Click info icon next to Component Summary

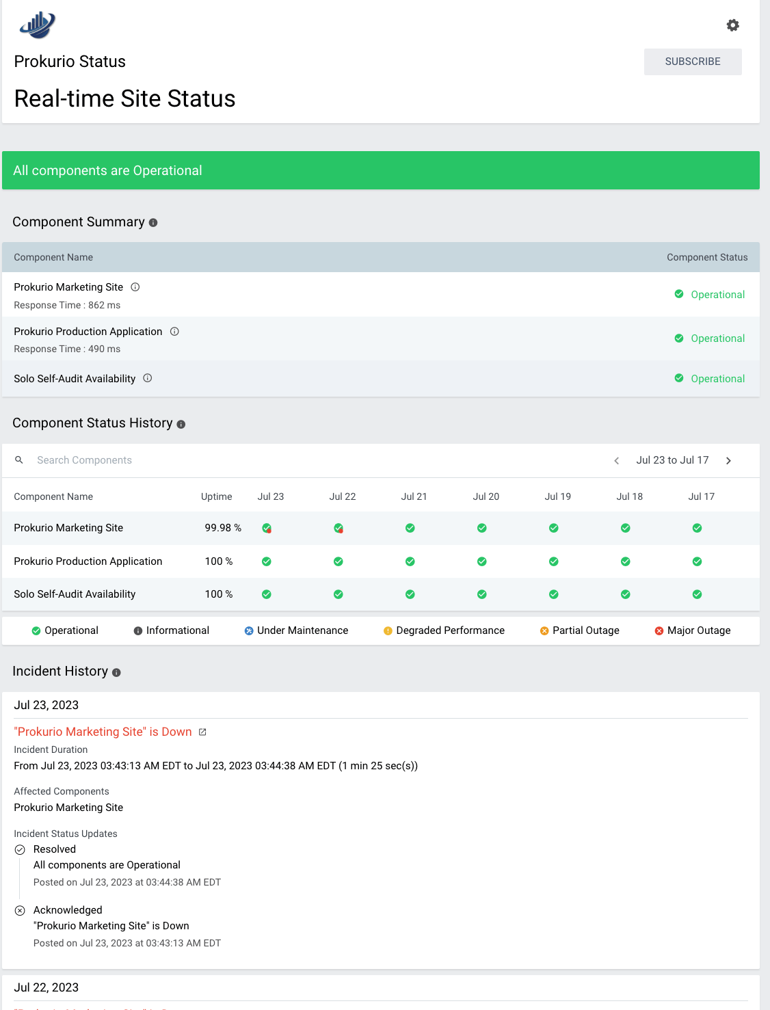pos(153,223)
